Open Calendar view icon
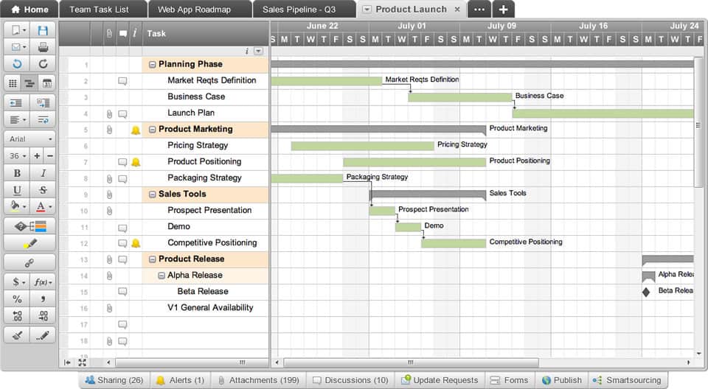Screen dimensions: 708x389 pos(46,83)
